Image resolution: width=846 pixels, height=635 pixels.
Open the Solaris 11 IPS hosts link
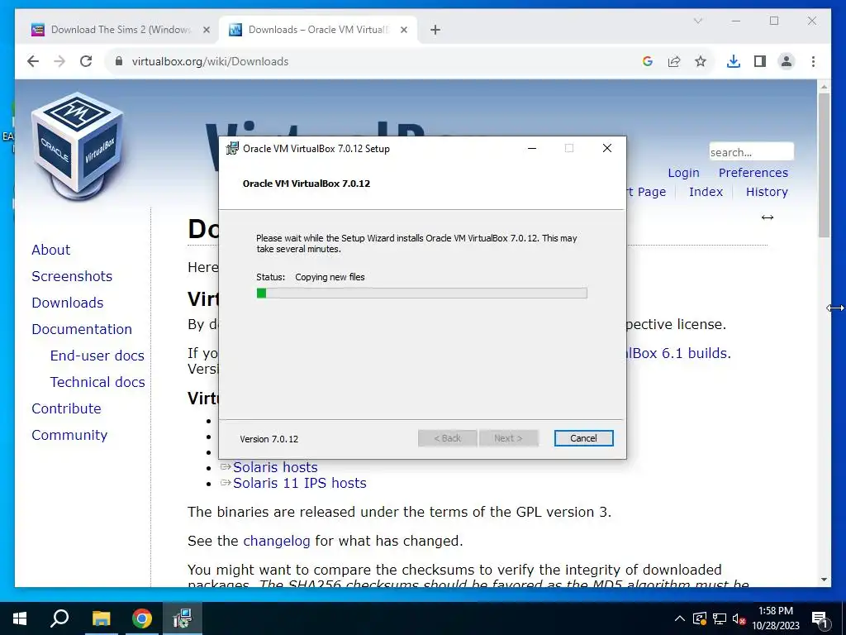coord(299,483)
